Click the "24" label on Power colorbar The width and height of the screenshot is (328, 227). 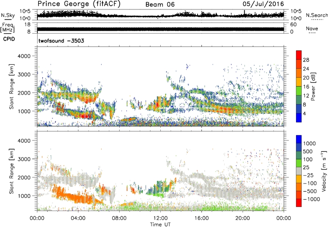tap(306, 69)
